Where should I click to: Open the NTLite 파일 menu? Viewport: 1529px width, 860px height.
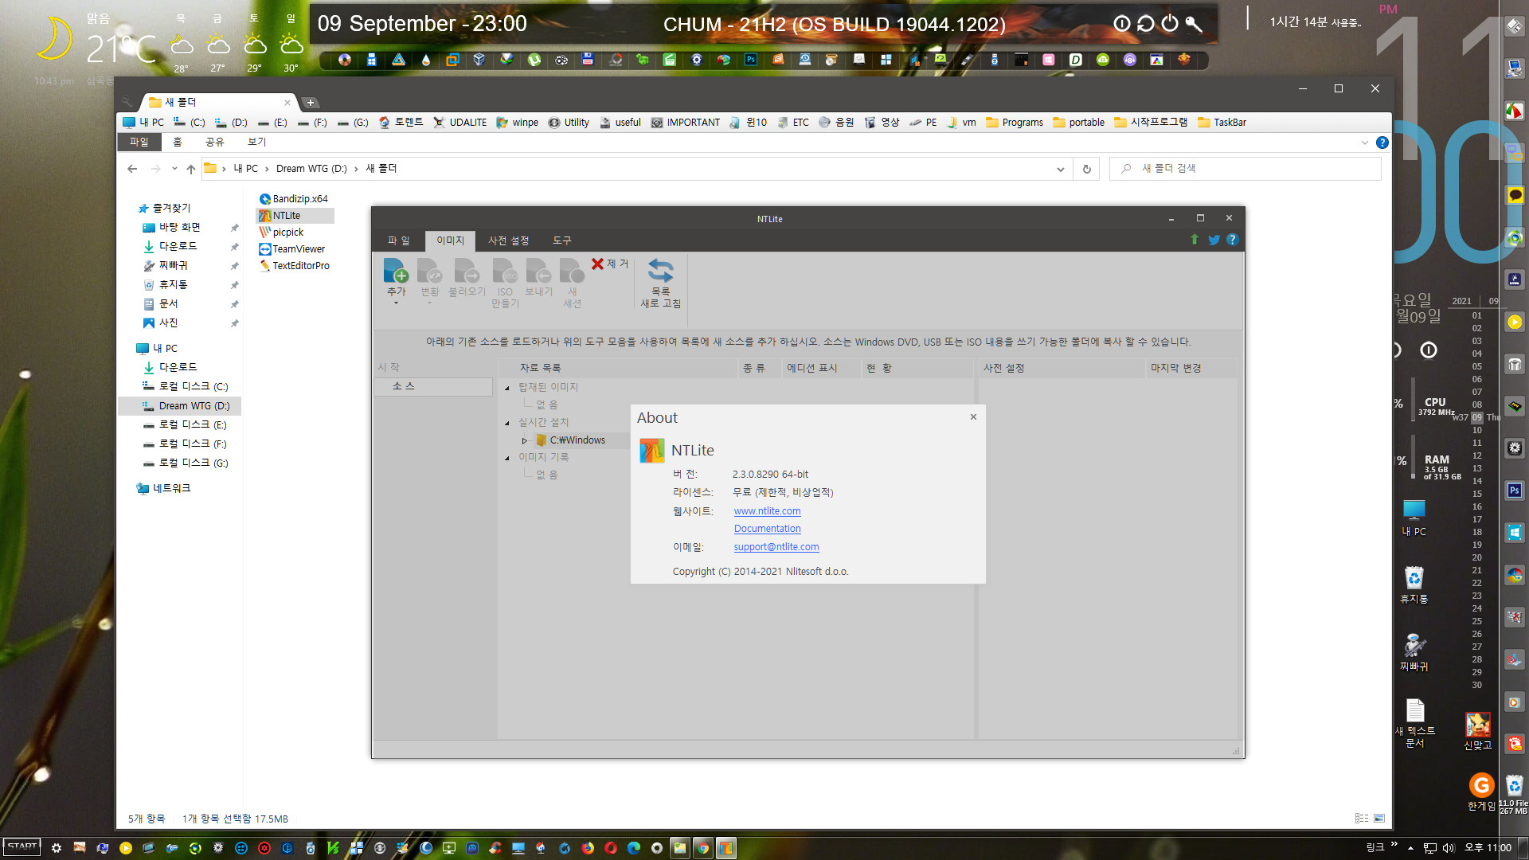point(398,240)
